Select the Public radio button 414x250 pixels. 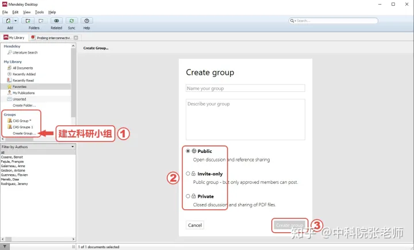(x=187, y=151)
